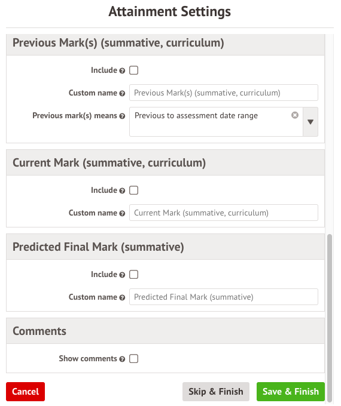Viewport: 341px width, 406px height.
Task: Click help icon beside Previous Mark(s) Custom name
Action: [x=122, y=94]
